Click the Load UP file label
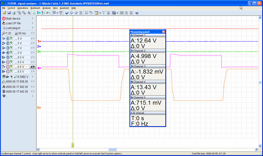The width and height of the screenshot is (263, 156). (14, 23)
